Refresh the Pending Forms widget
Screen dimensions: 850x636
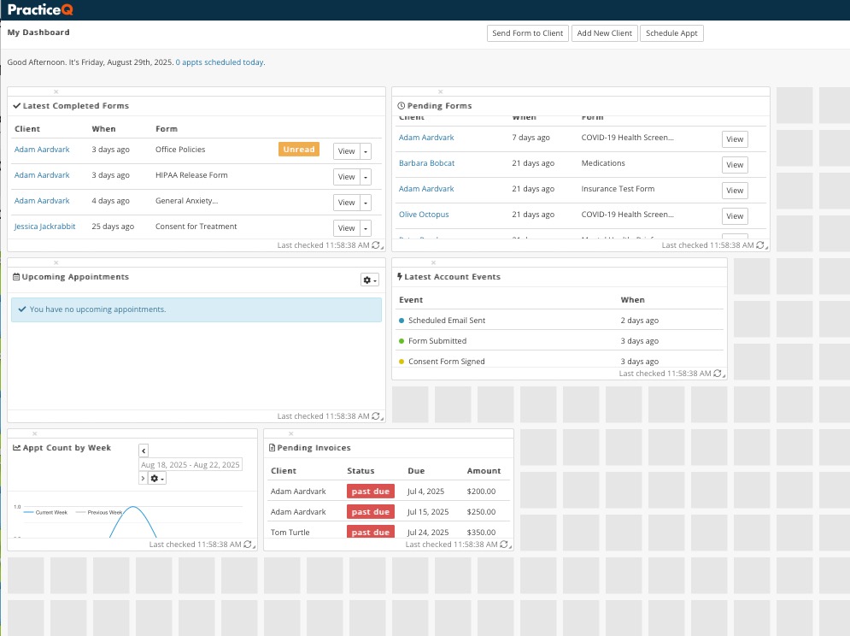(x=760, y=245)
